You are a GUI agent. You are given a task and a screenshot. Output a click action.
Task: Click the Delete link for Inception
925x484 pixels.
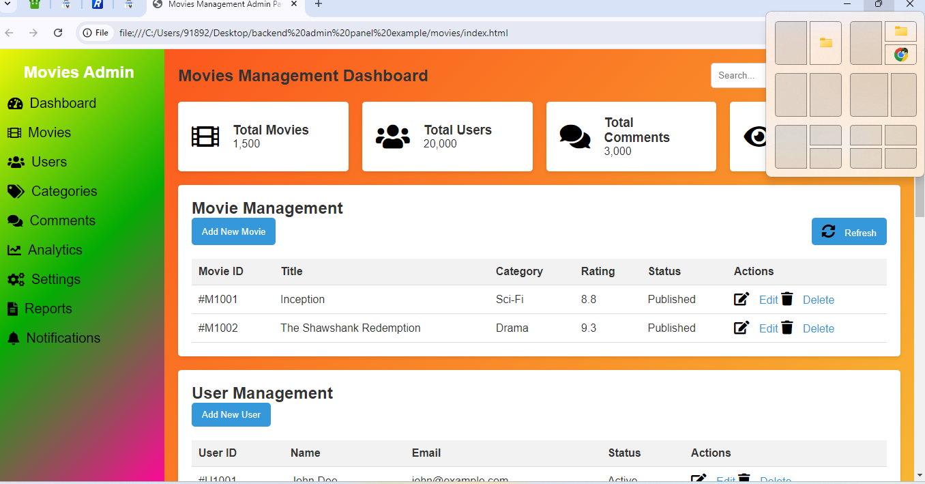tap(818, 300)
